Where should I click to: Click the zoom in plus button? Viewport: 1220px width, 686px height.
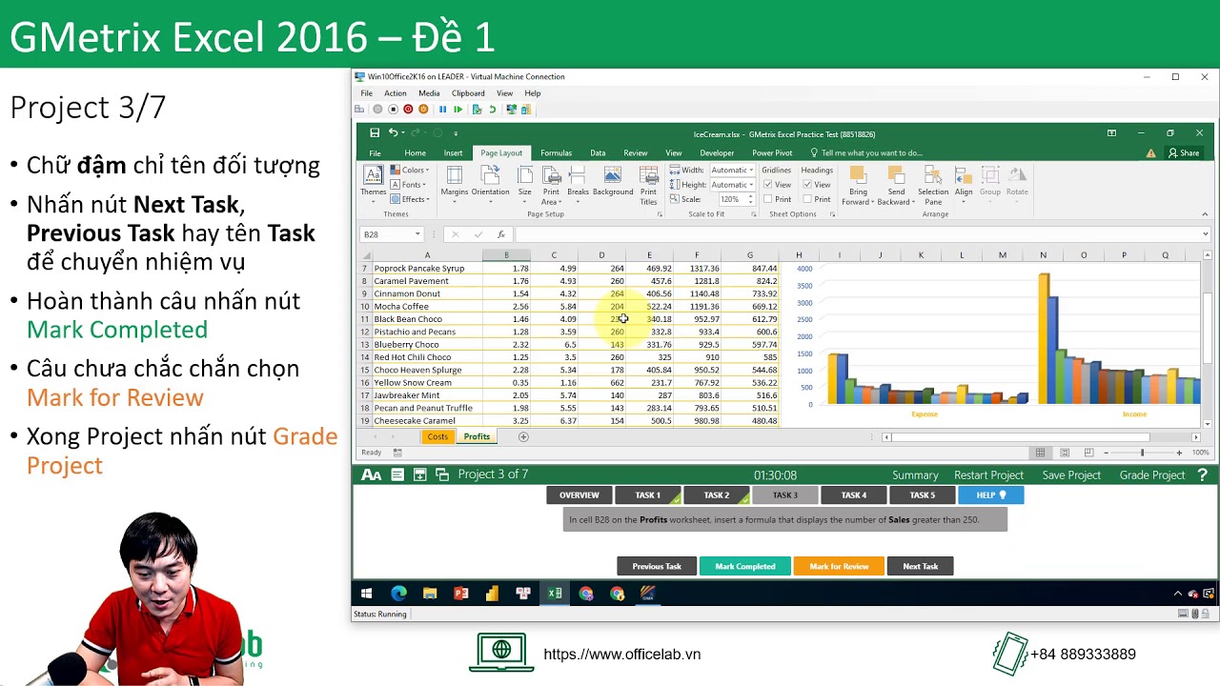click(x=1179, y=453)
